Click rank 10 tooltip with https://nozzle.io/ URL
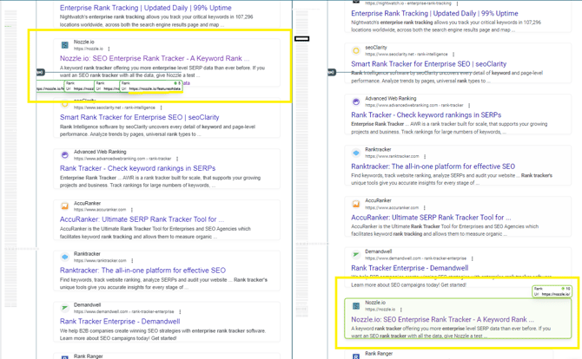582x359 pixels. click(552, 291)
